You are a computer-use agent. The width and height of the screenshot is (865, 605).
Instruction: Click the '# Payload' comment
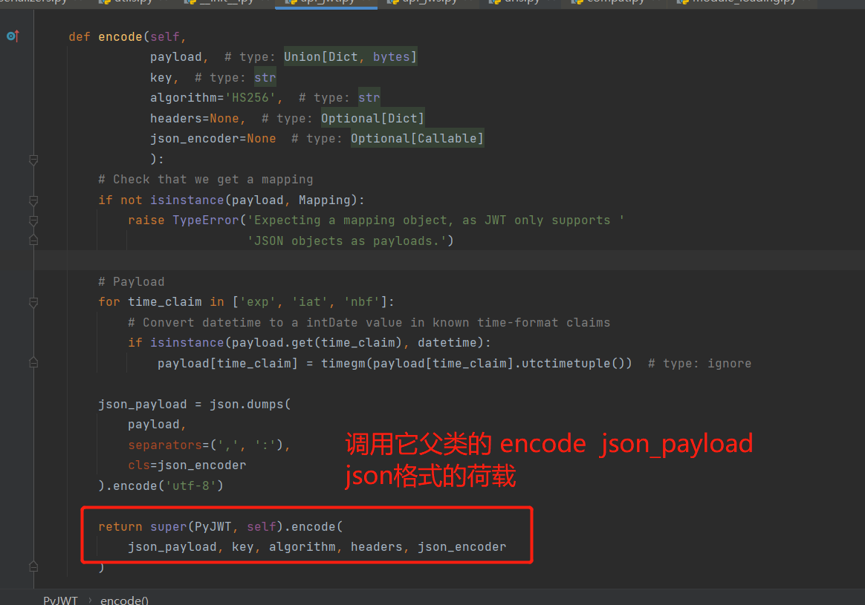pyautogui.click(x=132, y=281)
